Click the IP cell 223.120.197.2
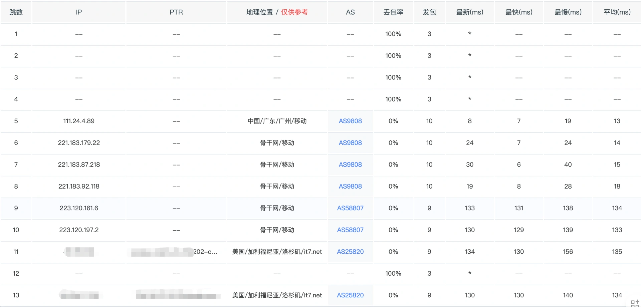The width and height of the screenshot is (641, 307). click(x=79, y=230)
